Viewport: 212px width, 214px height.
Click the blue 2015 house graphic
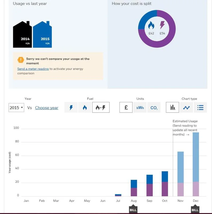(42, 35)
